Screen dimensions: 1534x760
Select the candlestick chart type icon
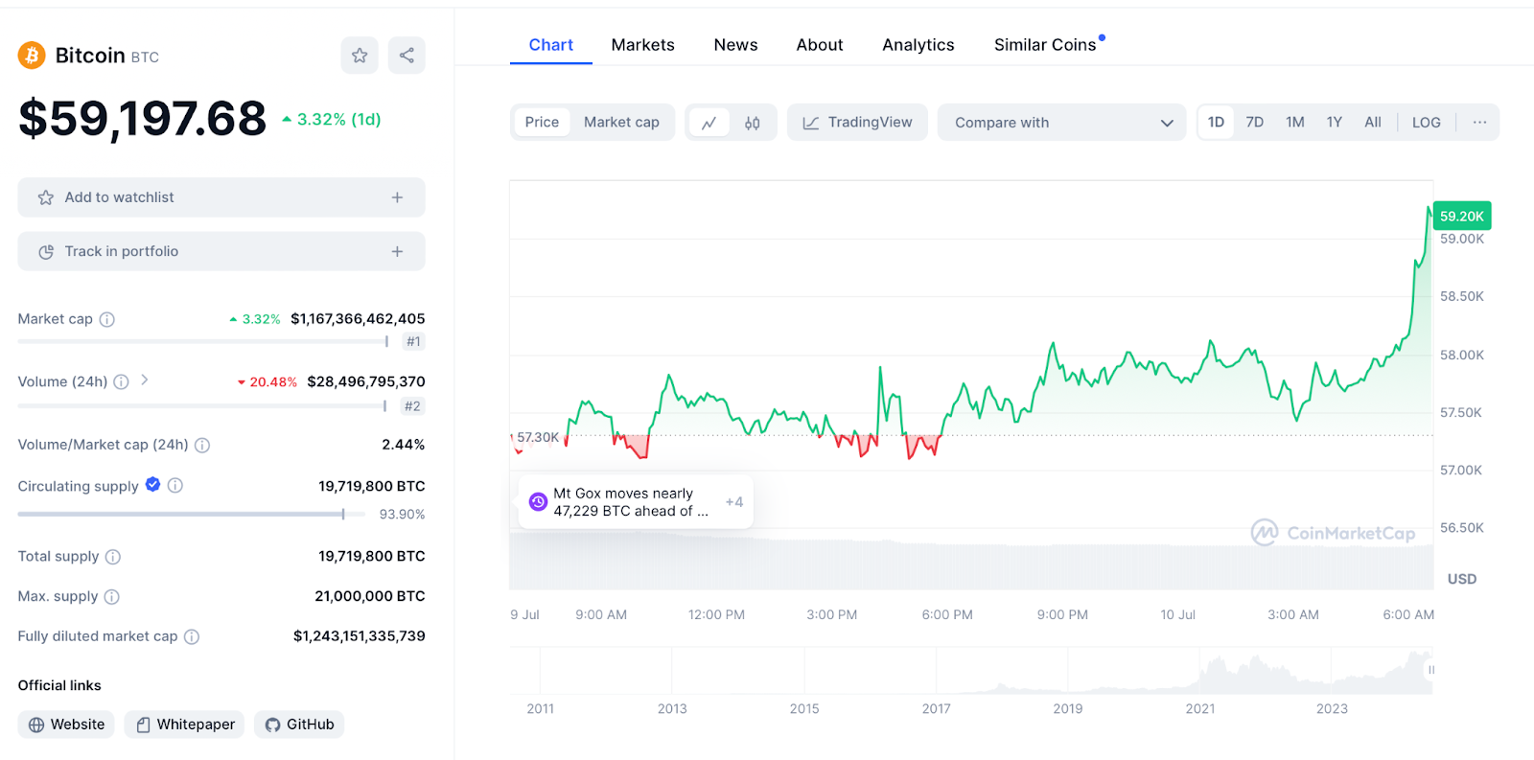(x=753, y=123)
